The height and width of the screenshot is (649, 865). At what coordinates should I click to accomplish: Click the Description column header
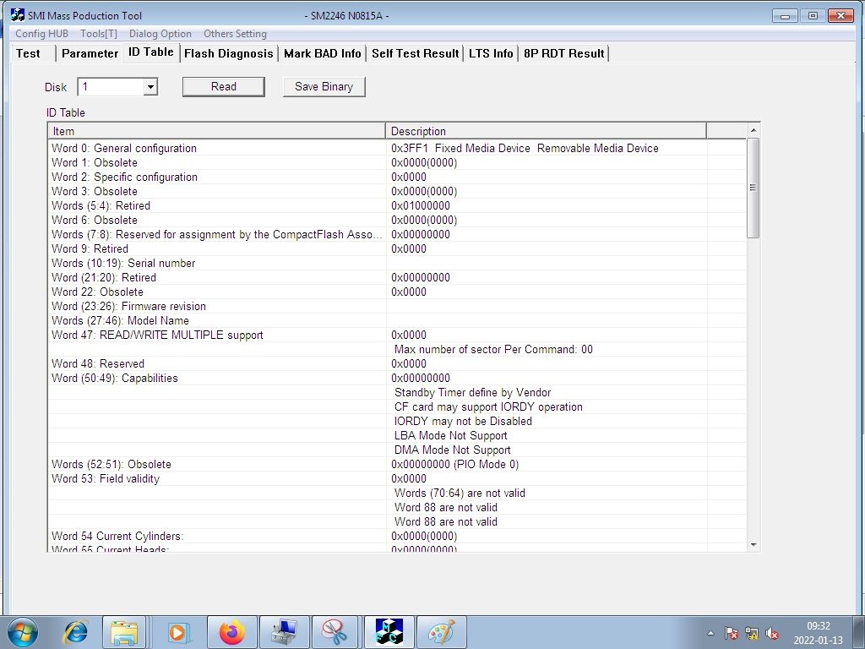(x=546, y=131)
